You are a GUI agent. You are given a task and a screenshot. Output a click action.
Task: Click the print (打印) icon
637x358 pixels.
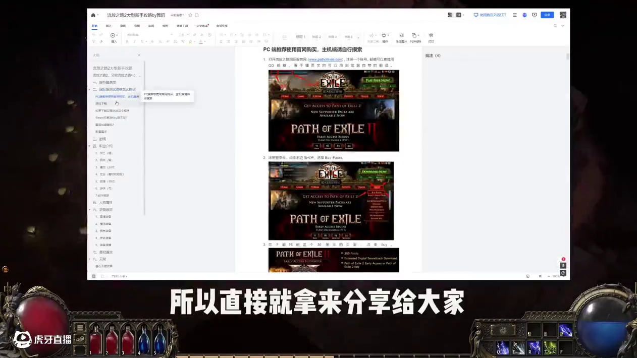tap(431, 36)
